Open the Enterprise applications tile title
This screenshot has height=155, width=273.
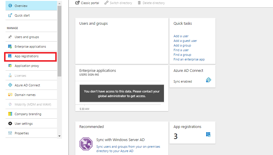[x=97, y=71]
